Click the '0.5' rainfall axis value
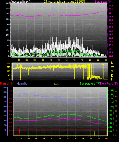119x142 pixels. (x=11, y=115)
